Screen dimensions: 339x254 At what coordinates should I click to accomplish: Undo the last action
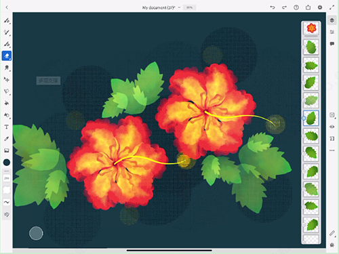[273, 7]
